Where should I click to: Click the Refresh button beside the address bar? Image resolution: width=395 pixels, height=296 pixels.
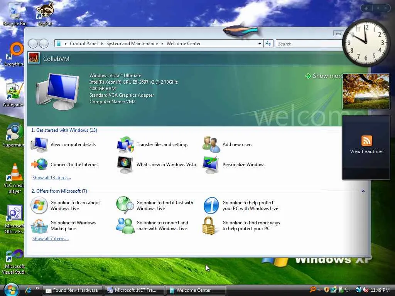[268, 44]
